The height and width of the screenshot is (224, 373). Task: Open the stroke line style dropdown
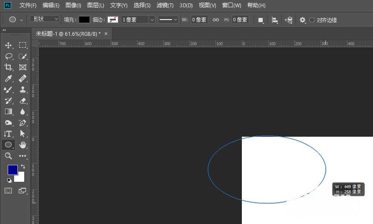point(168,20)
